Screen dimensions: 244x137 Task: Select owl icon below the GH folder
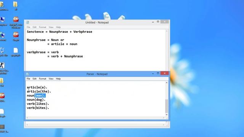click(2, 97)
